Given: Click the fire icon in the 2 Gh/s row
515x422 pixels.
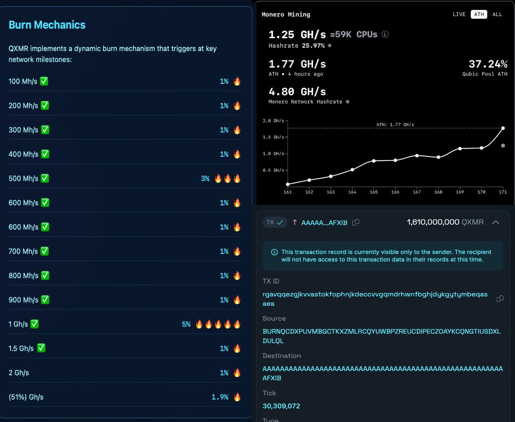Looking at the screenshot, I should click(237, 373).
